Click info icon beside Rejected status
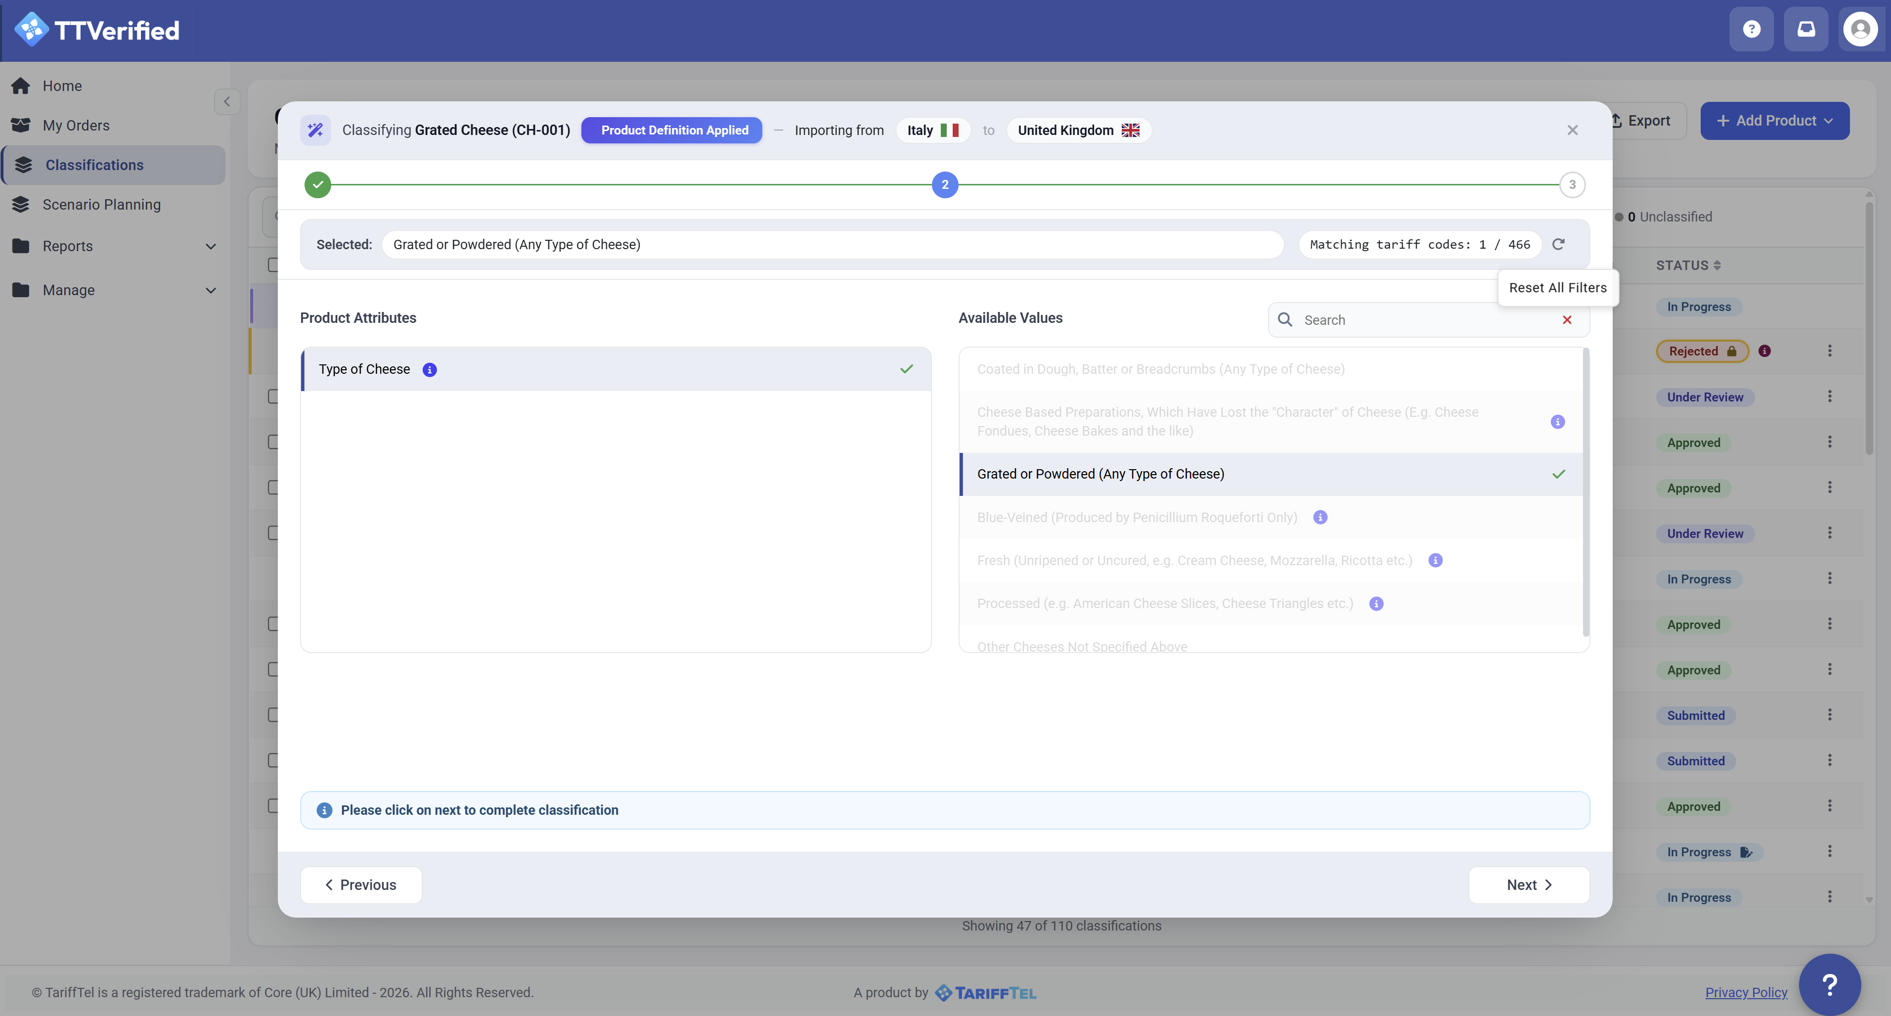Viewport: 1891px width, 1016px height. tap(1764, 351)
